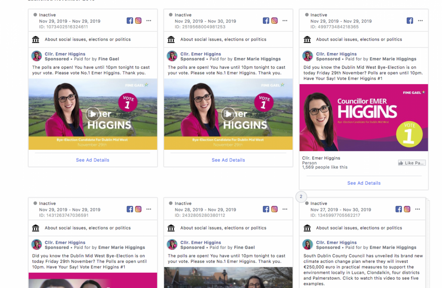Click profile avatar on ad ID 2432805280380112

(172, 245)
